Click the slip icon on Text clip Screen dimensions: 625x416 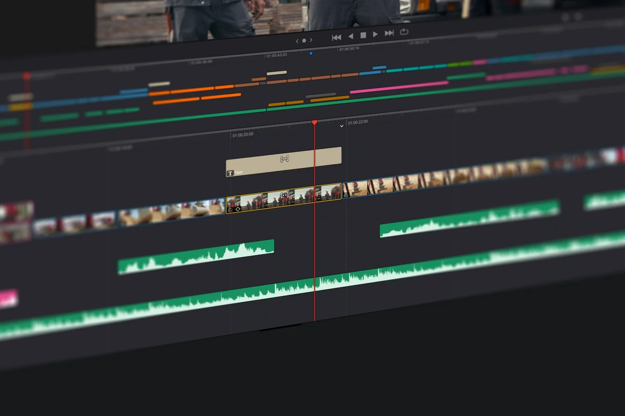(285, 159)
